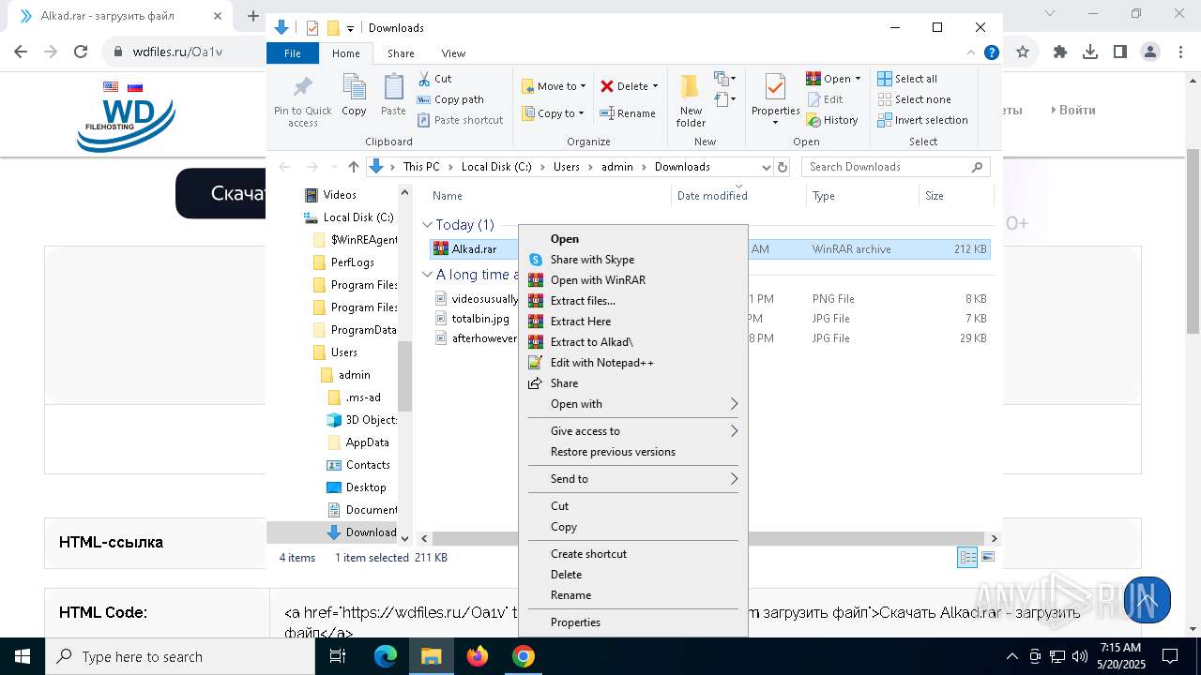Image resolution: width=1201 pixels, height=675 pixels.
Task: Open Firefox from taskbar
Action: 478,656
